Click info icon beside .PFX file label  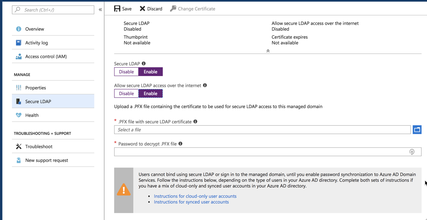coord(195,122)
